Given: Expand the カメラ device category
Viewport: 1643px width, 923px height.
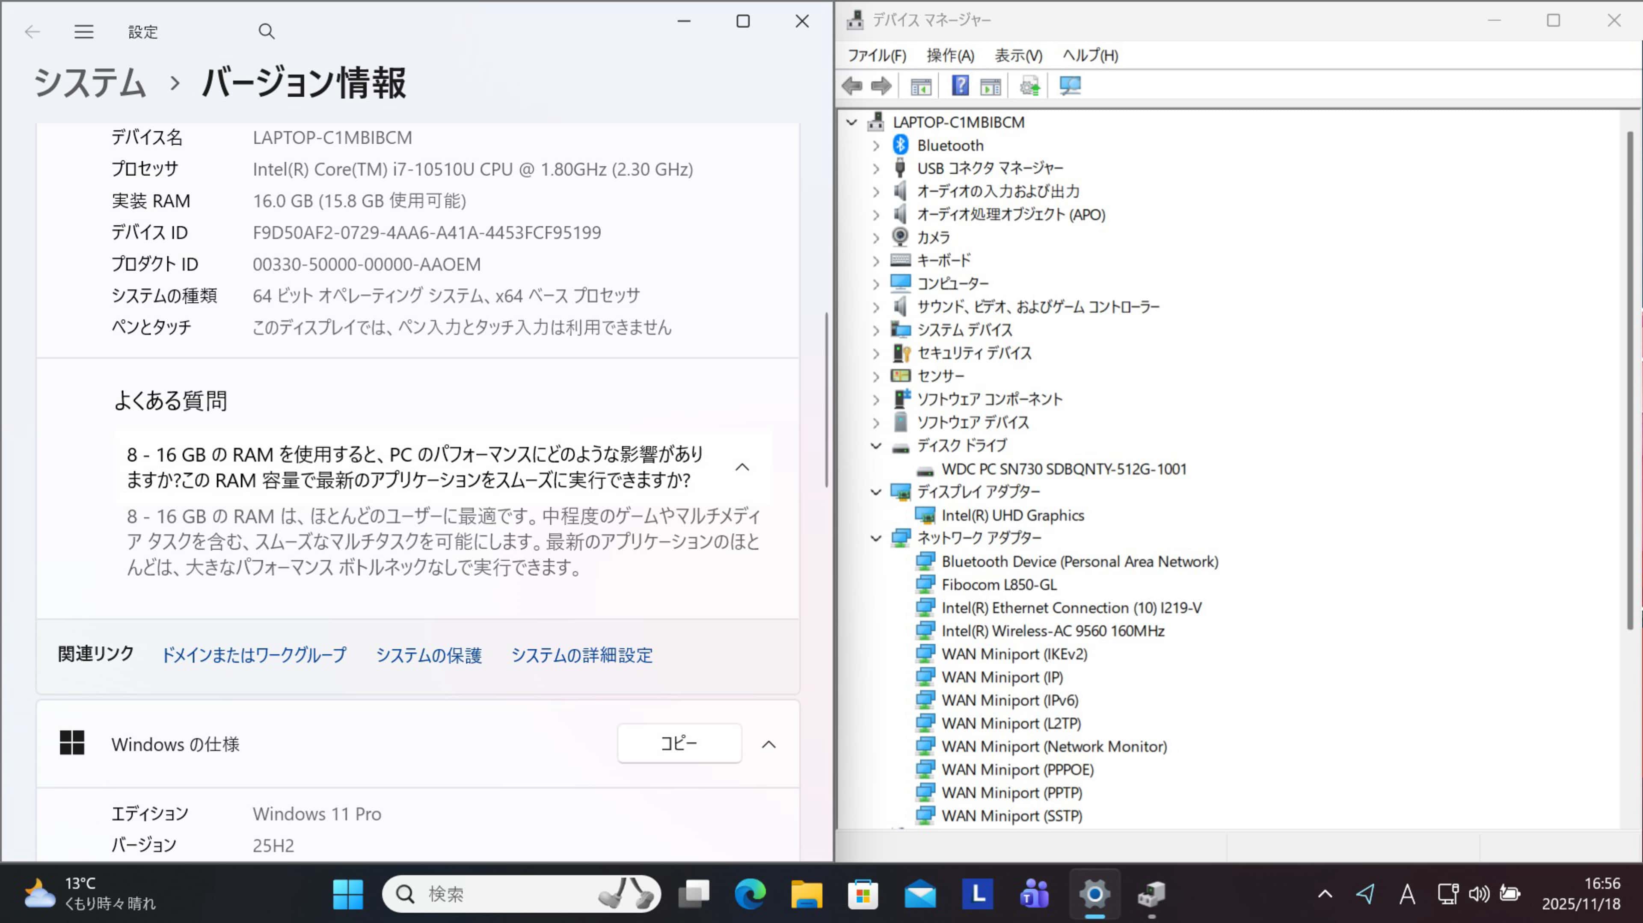Looking at the screenshot, I should click(876, 238).
